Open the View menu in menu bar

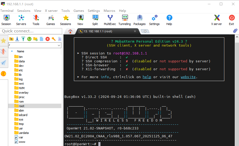pos(38,11)
